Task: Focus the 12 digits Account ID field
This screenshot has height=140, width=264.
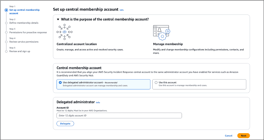Action: 119,116
